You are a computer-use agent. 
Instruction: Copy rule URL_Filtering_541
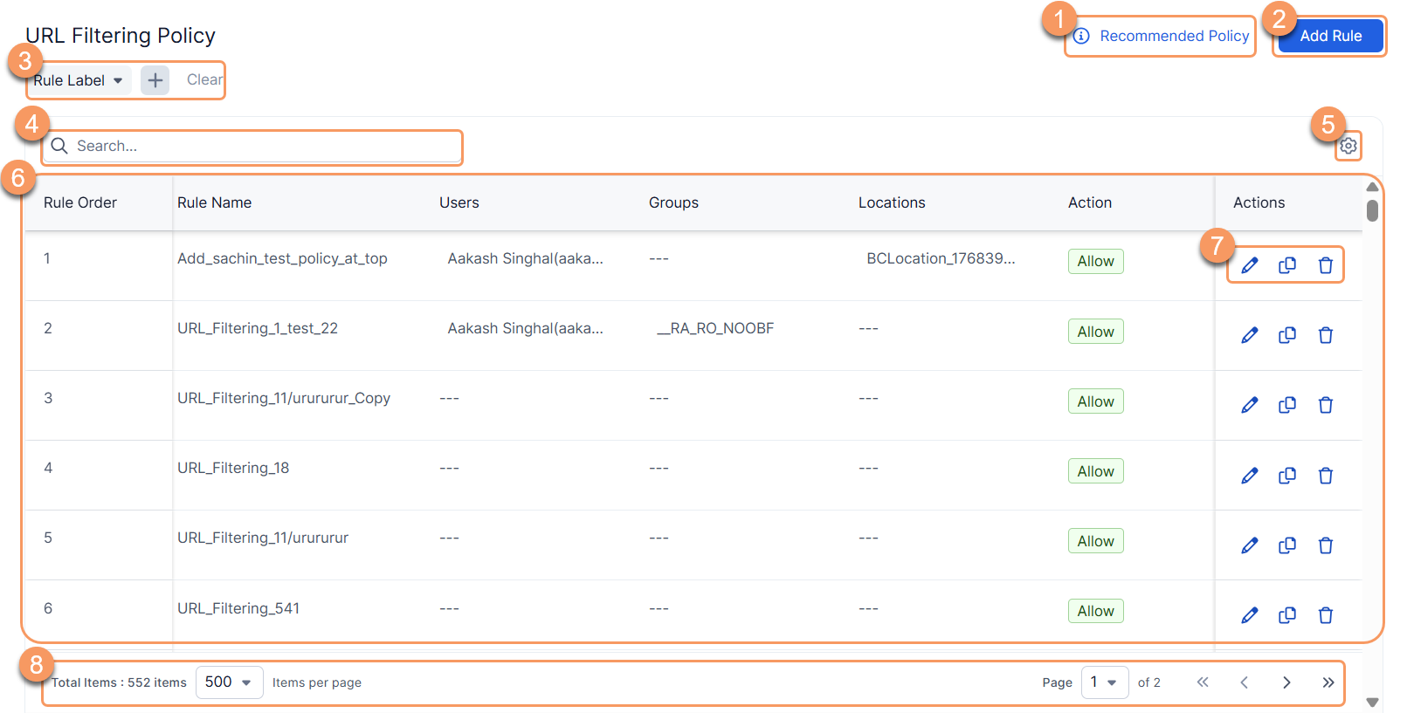(x=1287, y=615)
